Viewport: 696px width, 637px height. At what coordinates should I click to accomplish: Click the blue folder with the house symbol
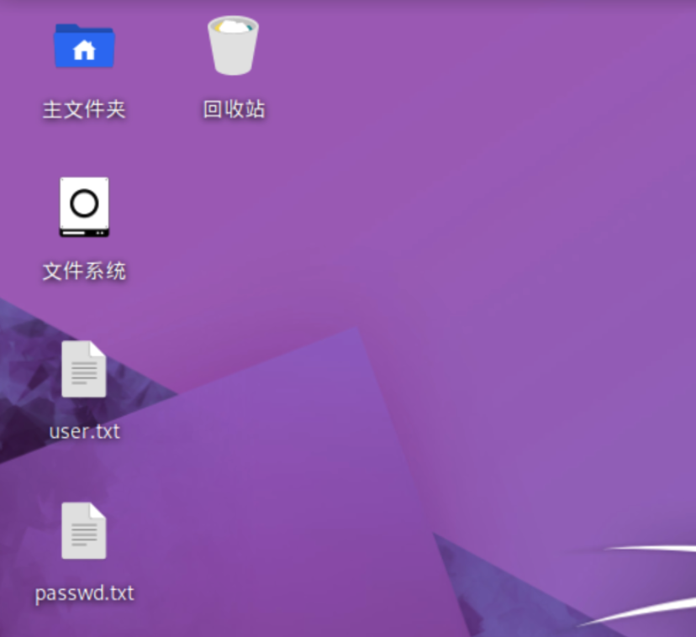83,47
